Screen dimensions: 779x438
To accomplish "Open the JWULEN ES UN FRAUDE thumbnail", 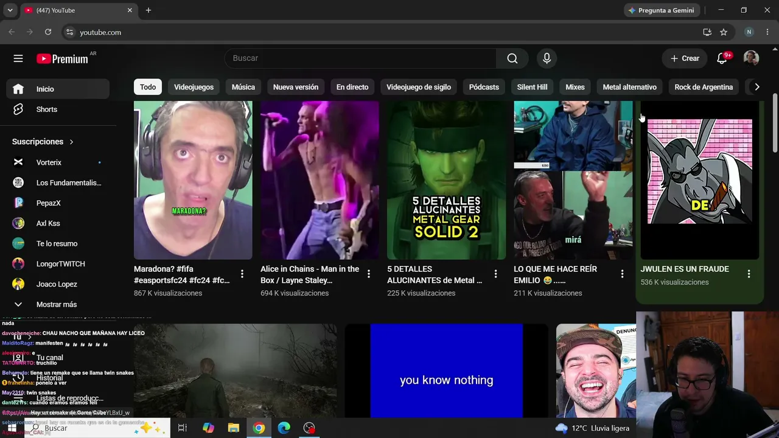I will coord(699,181).
